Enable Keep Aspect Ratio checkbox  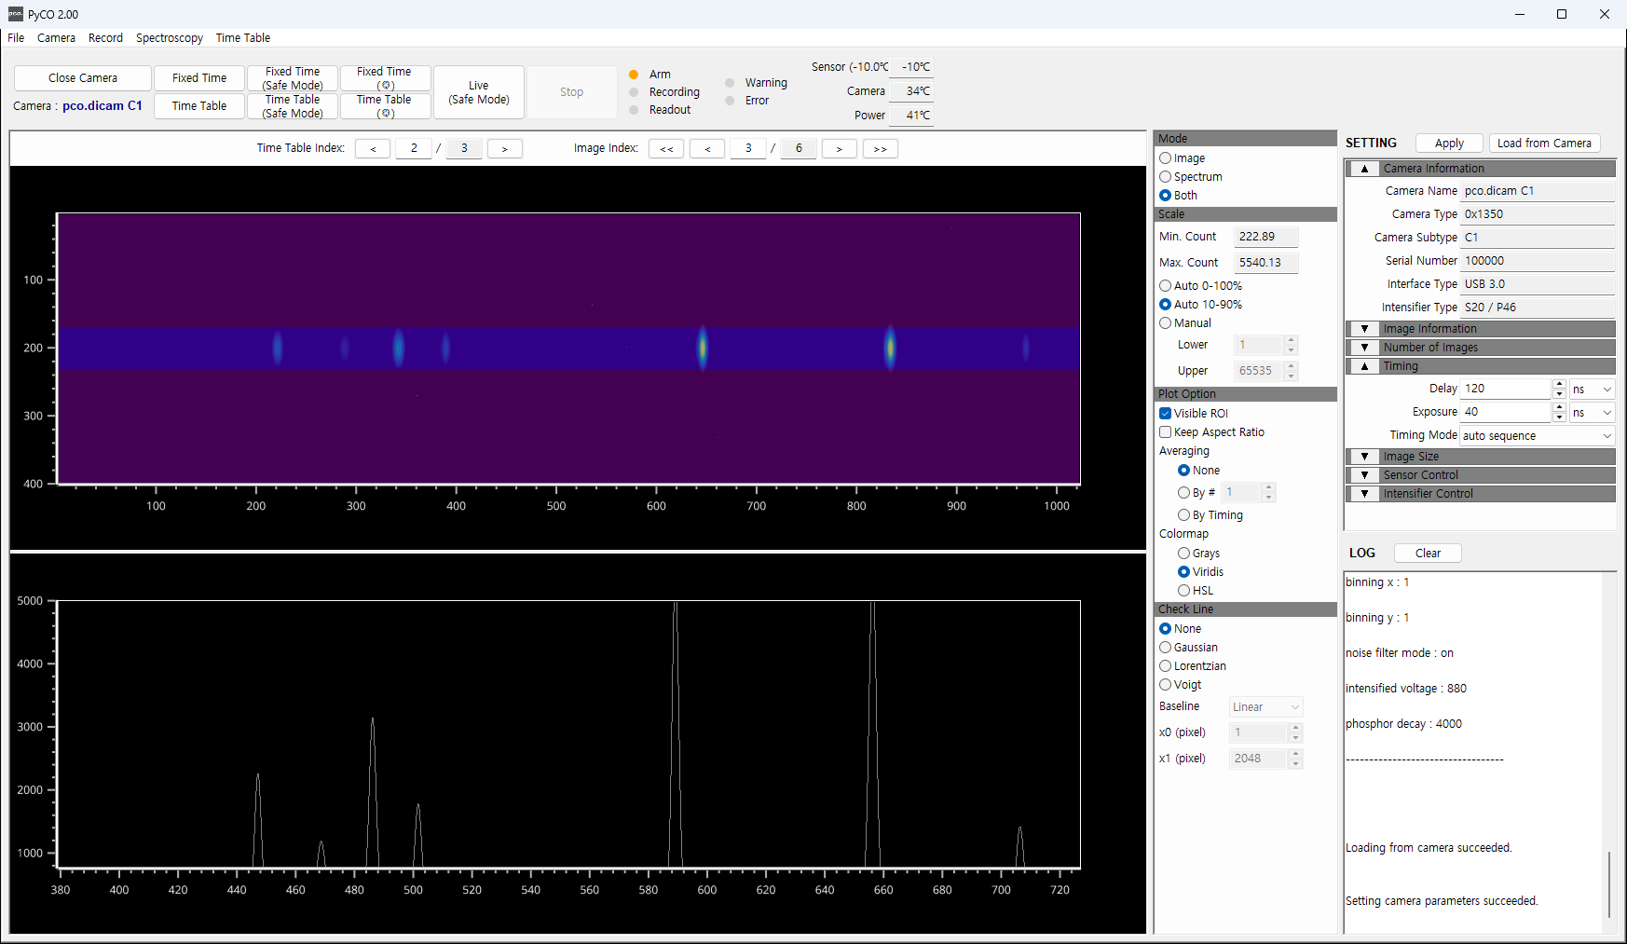(x=1165, y=432)
